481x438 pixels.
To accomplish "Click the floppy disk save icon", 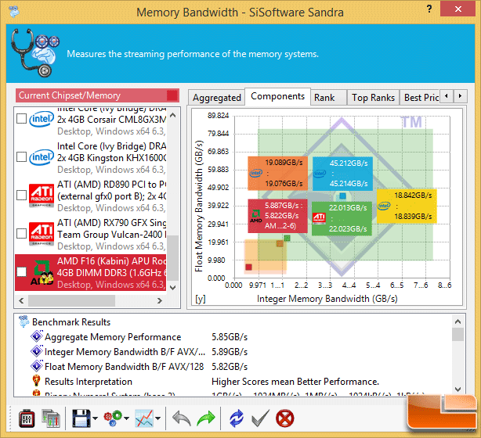I will pos(81,418).
